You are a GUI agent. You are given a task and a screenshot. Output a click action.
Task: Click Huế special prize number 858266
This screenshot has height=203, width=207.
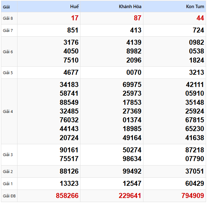pyautogui.click(x=67, y=196)
